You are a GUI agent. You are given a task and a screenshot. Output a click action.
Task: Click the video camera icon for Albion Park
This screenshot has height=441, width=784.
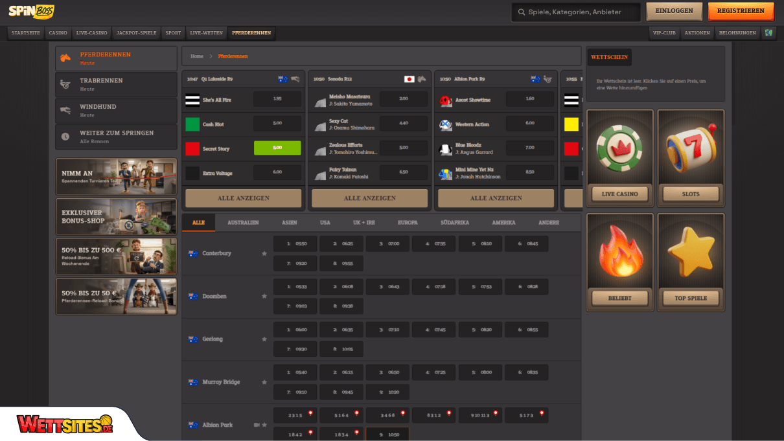(257, 425)
